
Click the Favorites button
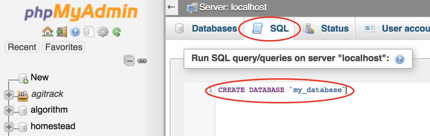point(63,47)
